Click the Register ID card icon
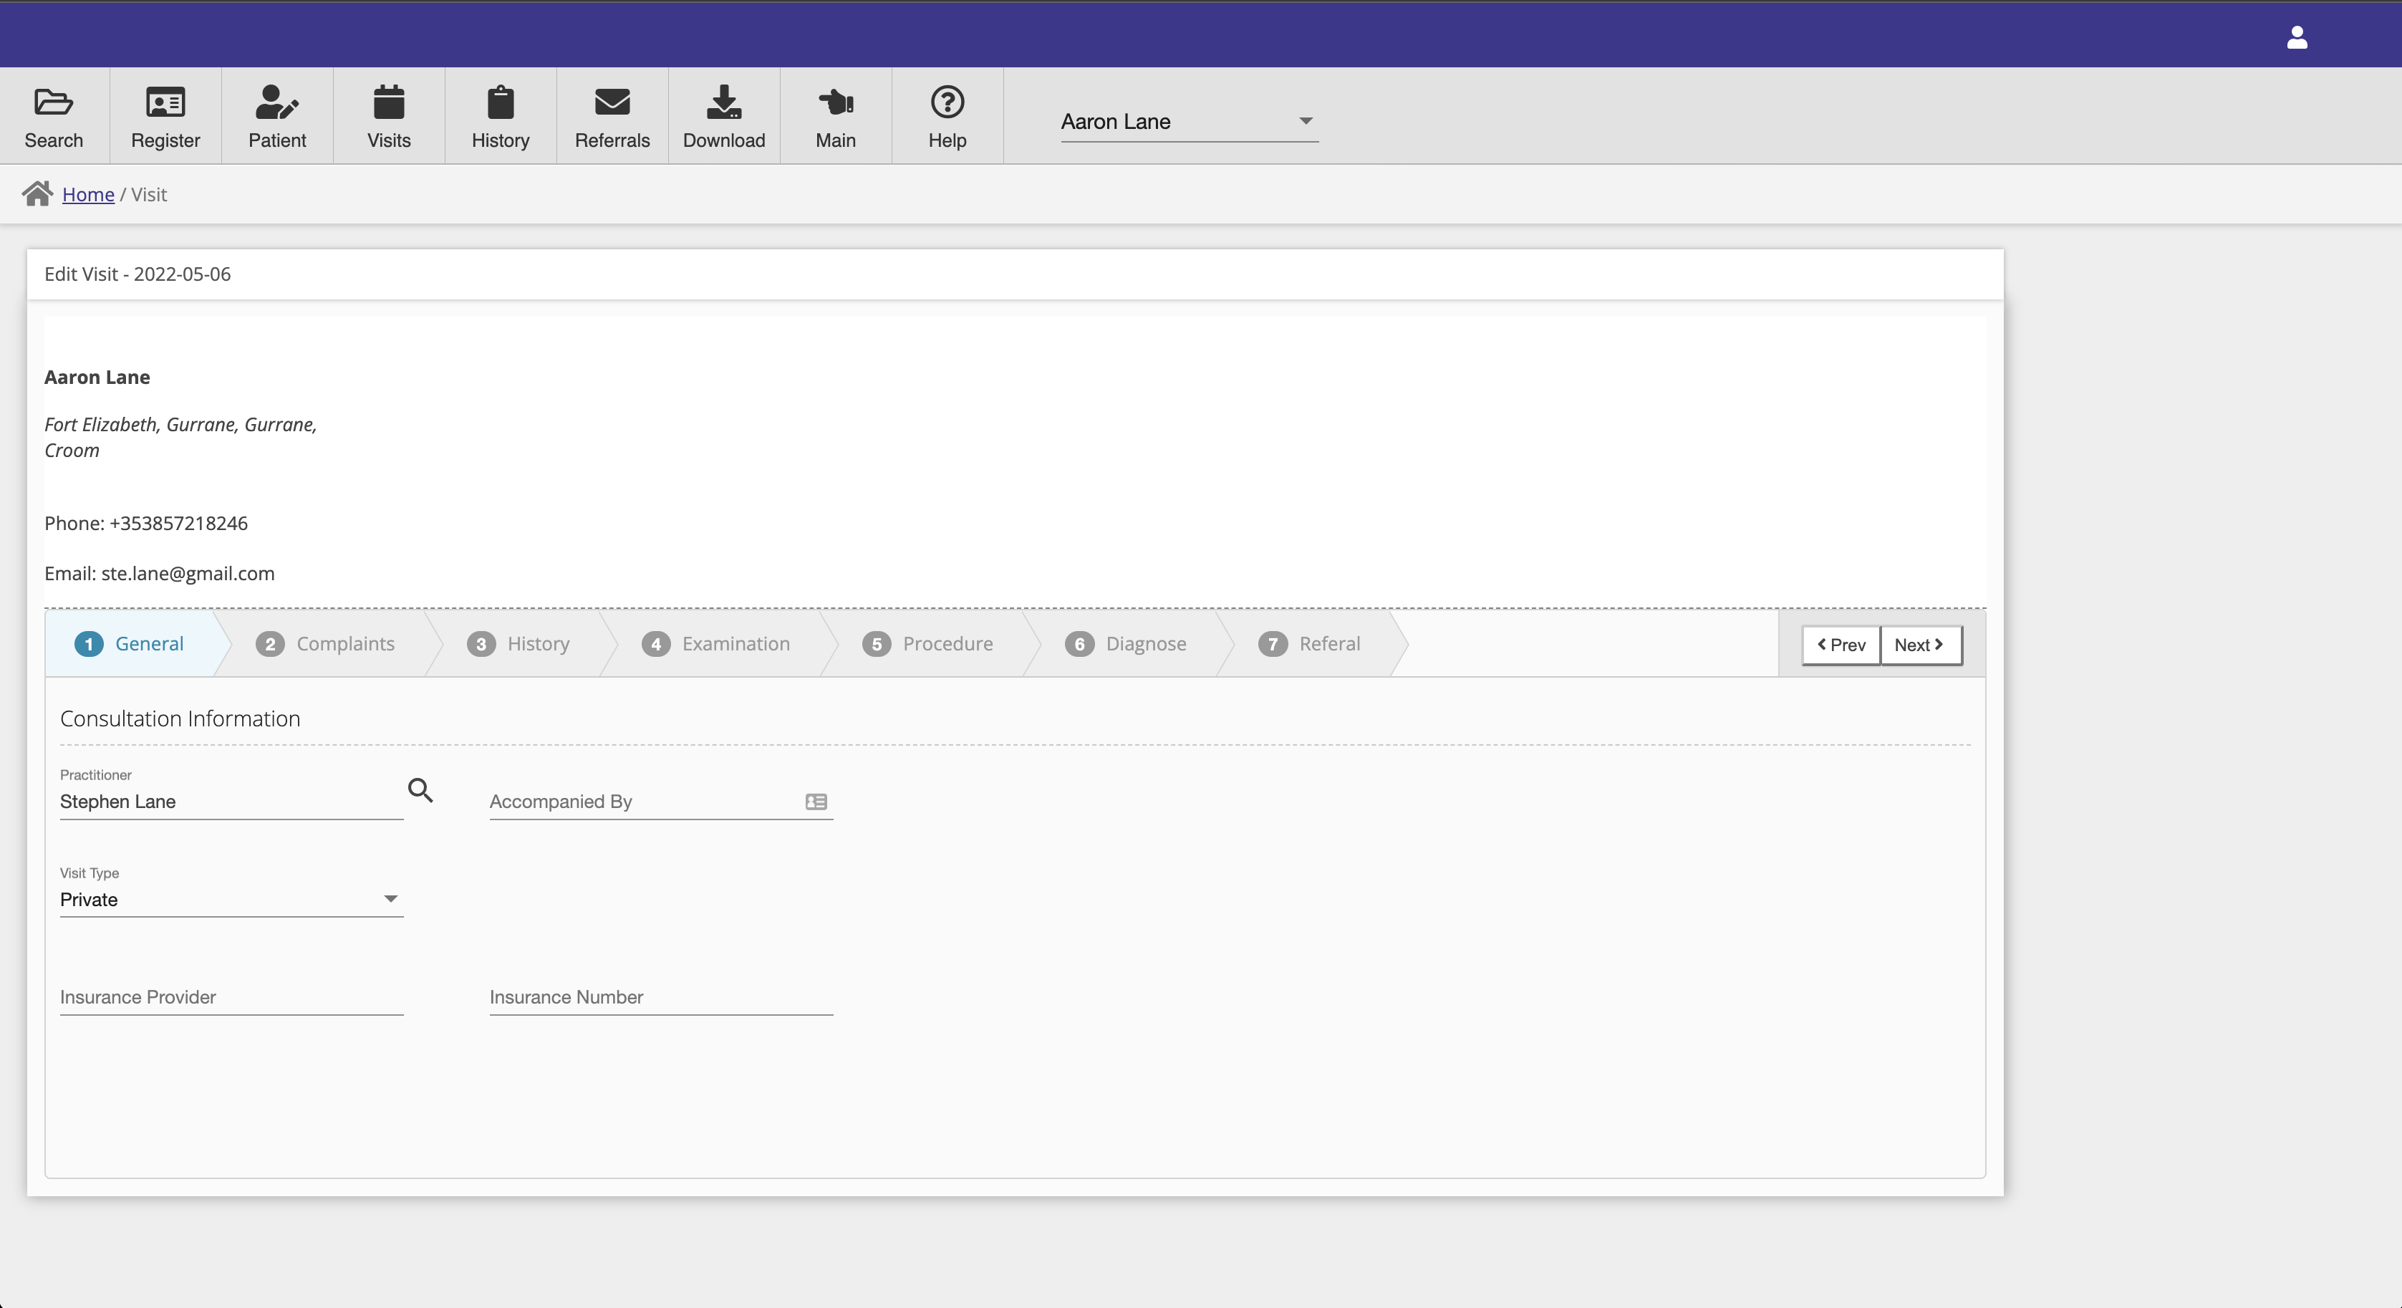The height and width of the screenshot is (1308, 2402). (165, 102)
